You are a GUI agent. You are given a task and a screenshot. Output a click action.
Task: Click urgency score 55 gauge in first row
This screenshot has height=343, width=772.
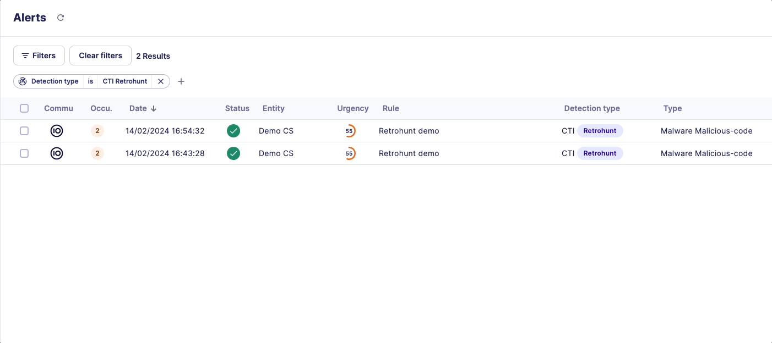point(349,131)
